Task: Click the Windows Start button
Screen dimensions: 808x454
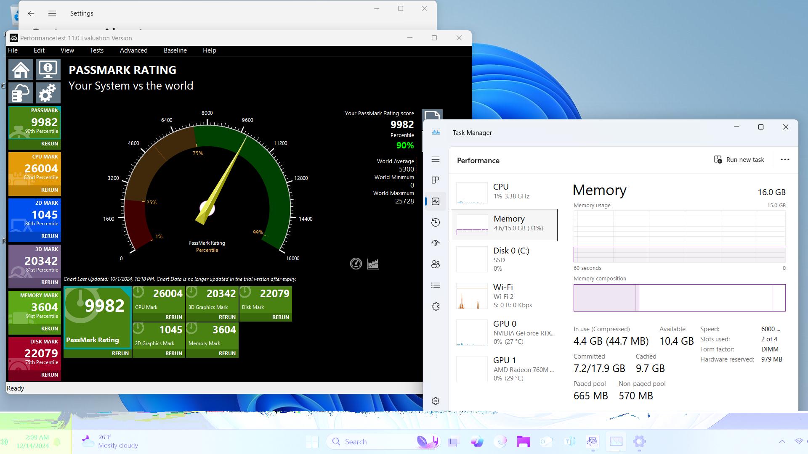Action: tap(312, 441)
